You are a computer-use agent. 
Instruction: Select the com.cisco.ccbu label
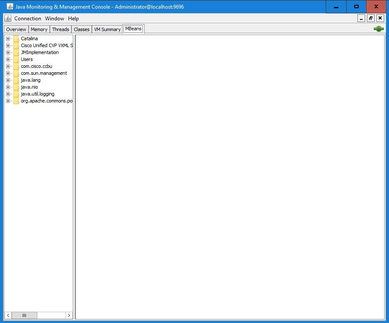(36, 66)
